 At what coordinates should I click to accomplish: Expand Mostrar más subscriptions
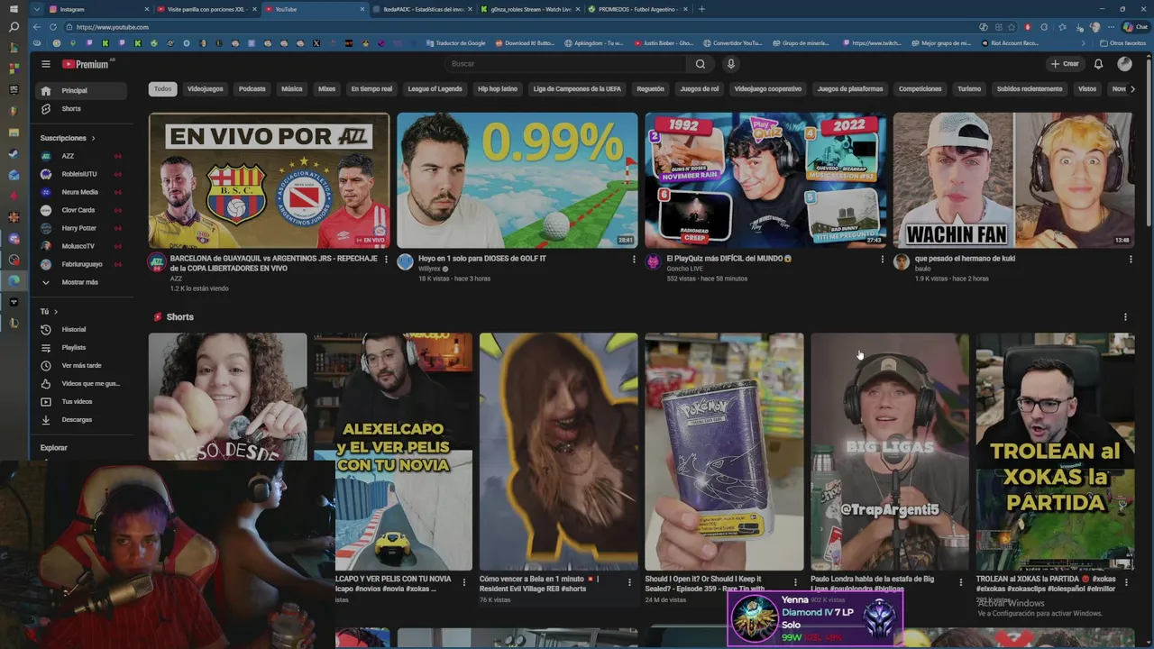(80, 282)
